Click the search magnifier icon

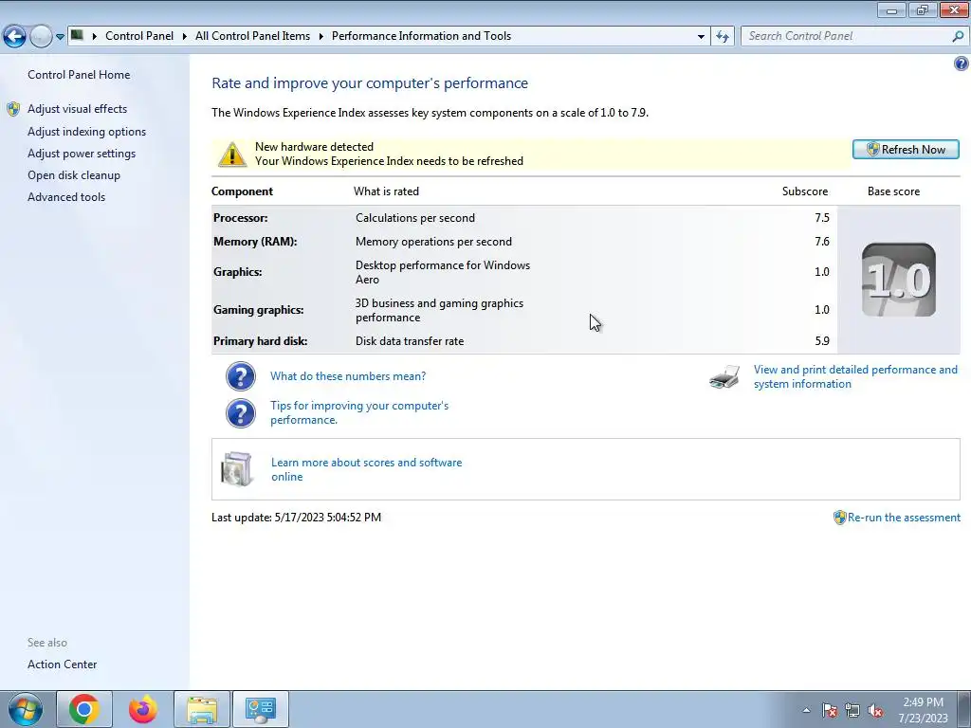958,37
